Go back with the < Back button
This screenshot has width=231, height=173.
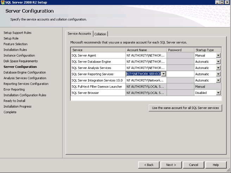point(149,165)
